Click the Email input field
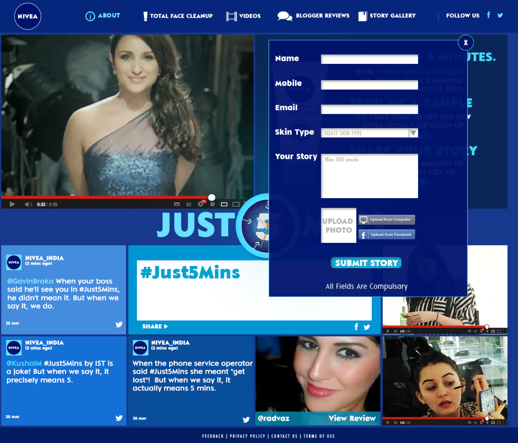Viewport: 518px width, 443px height. pos(369,109)
